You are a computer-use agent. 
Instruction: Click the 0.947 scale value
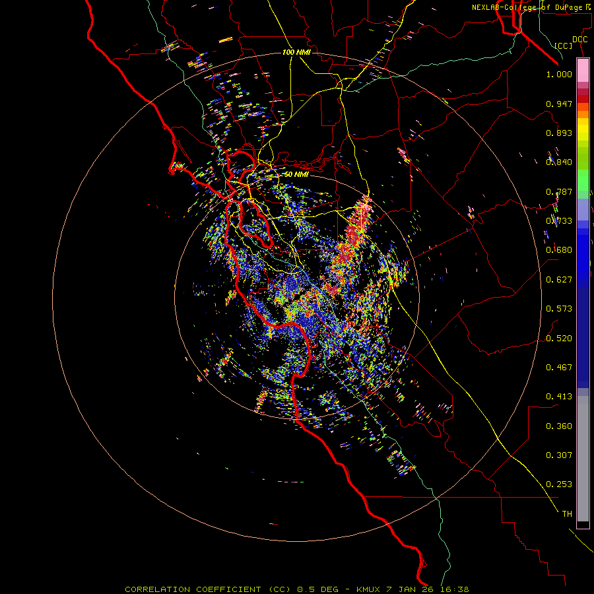click(559, 104)
